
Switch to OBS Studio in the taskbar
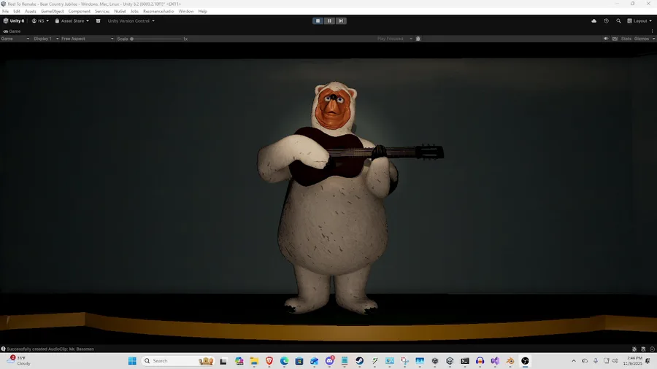point(525,361)
